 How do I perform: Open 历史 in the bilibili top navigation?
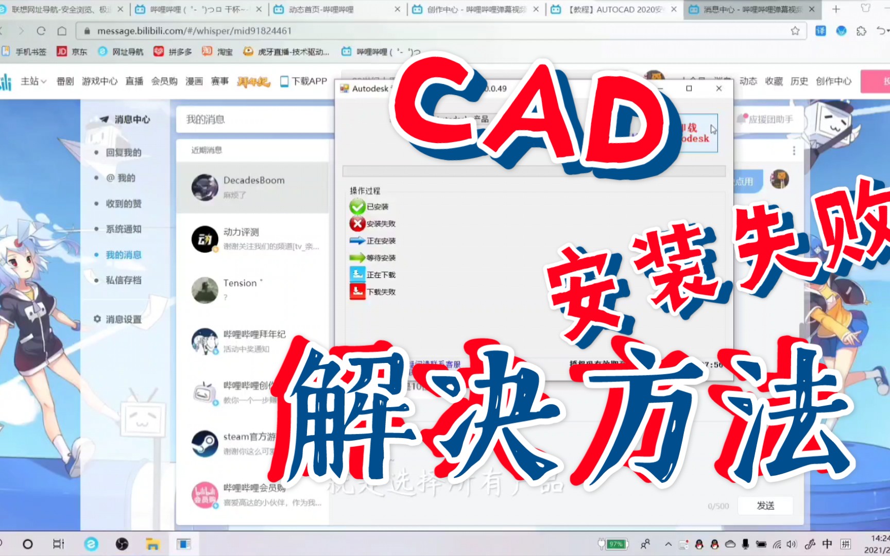799,81
